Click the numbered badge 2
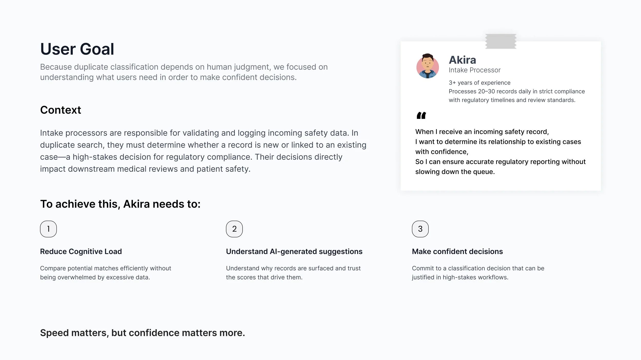641x360 pixels. click(234, 229)
